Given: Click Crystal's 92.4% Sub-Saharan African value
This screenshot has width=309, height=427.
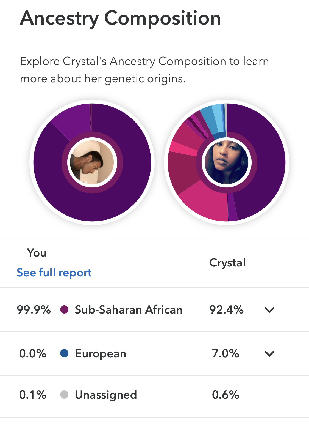Looking at the screenshot, I should point(226,310).
